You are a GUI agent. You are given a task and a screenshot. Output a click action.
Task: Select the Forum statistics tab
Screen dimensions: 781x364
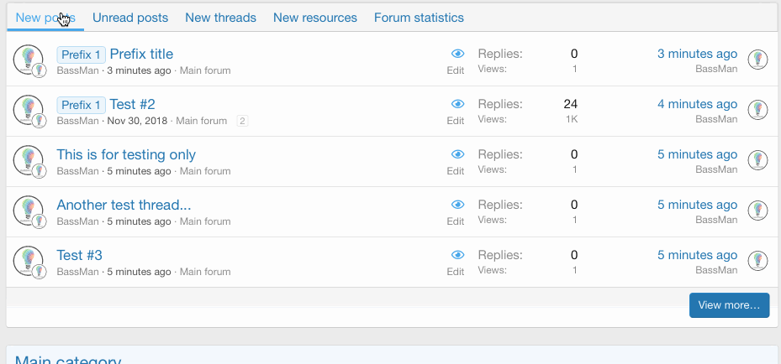pos(419,18)
